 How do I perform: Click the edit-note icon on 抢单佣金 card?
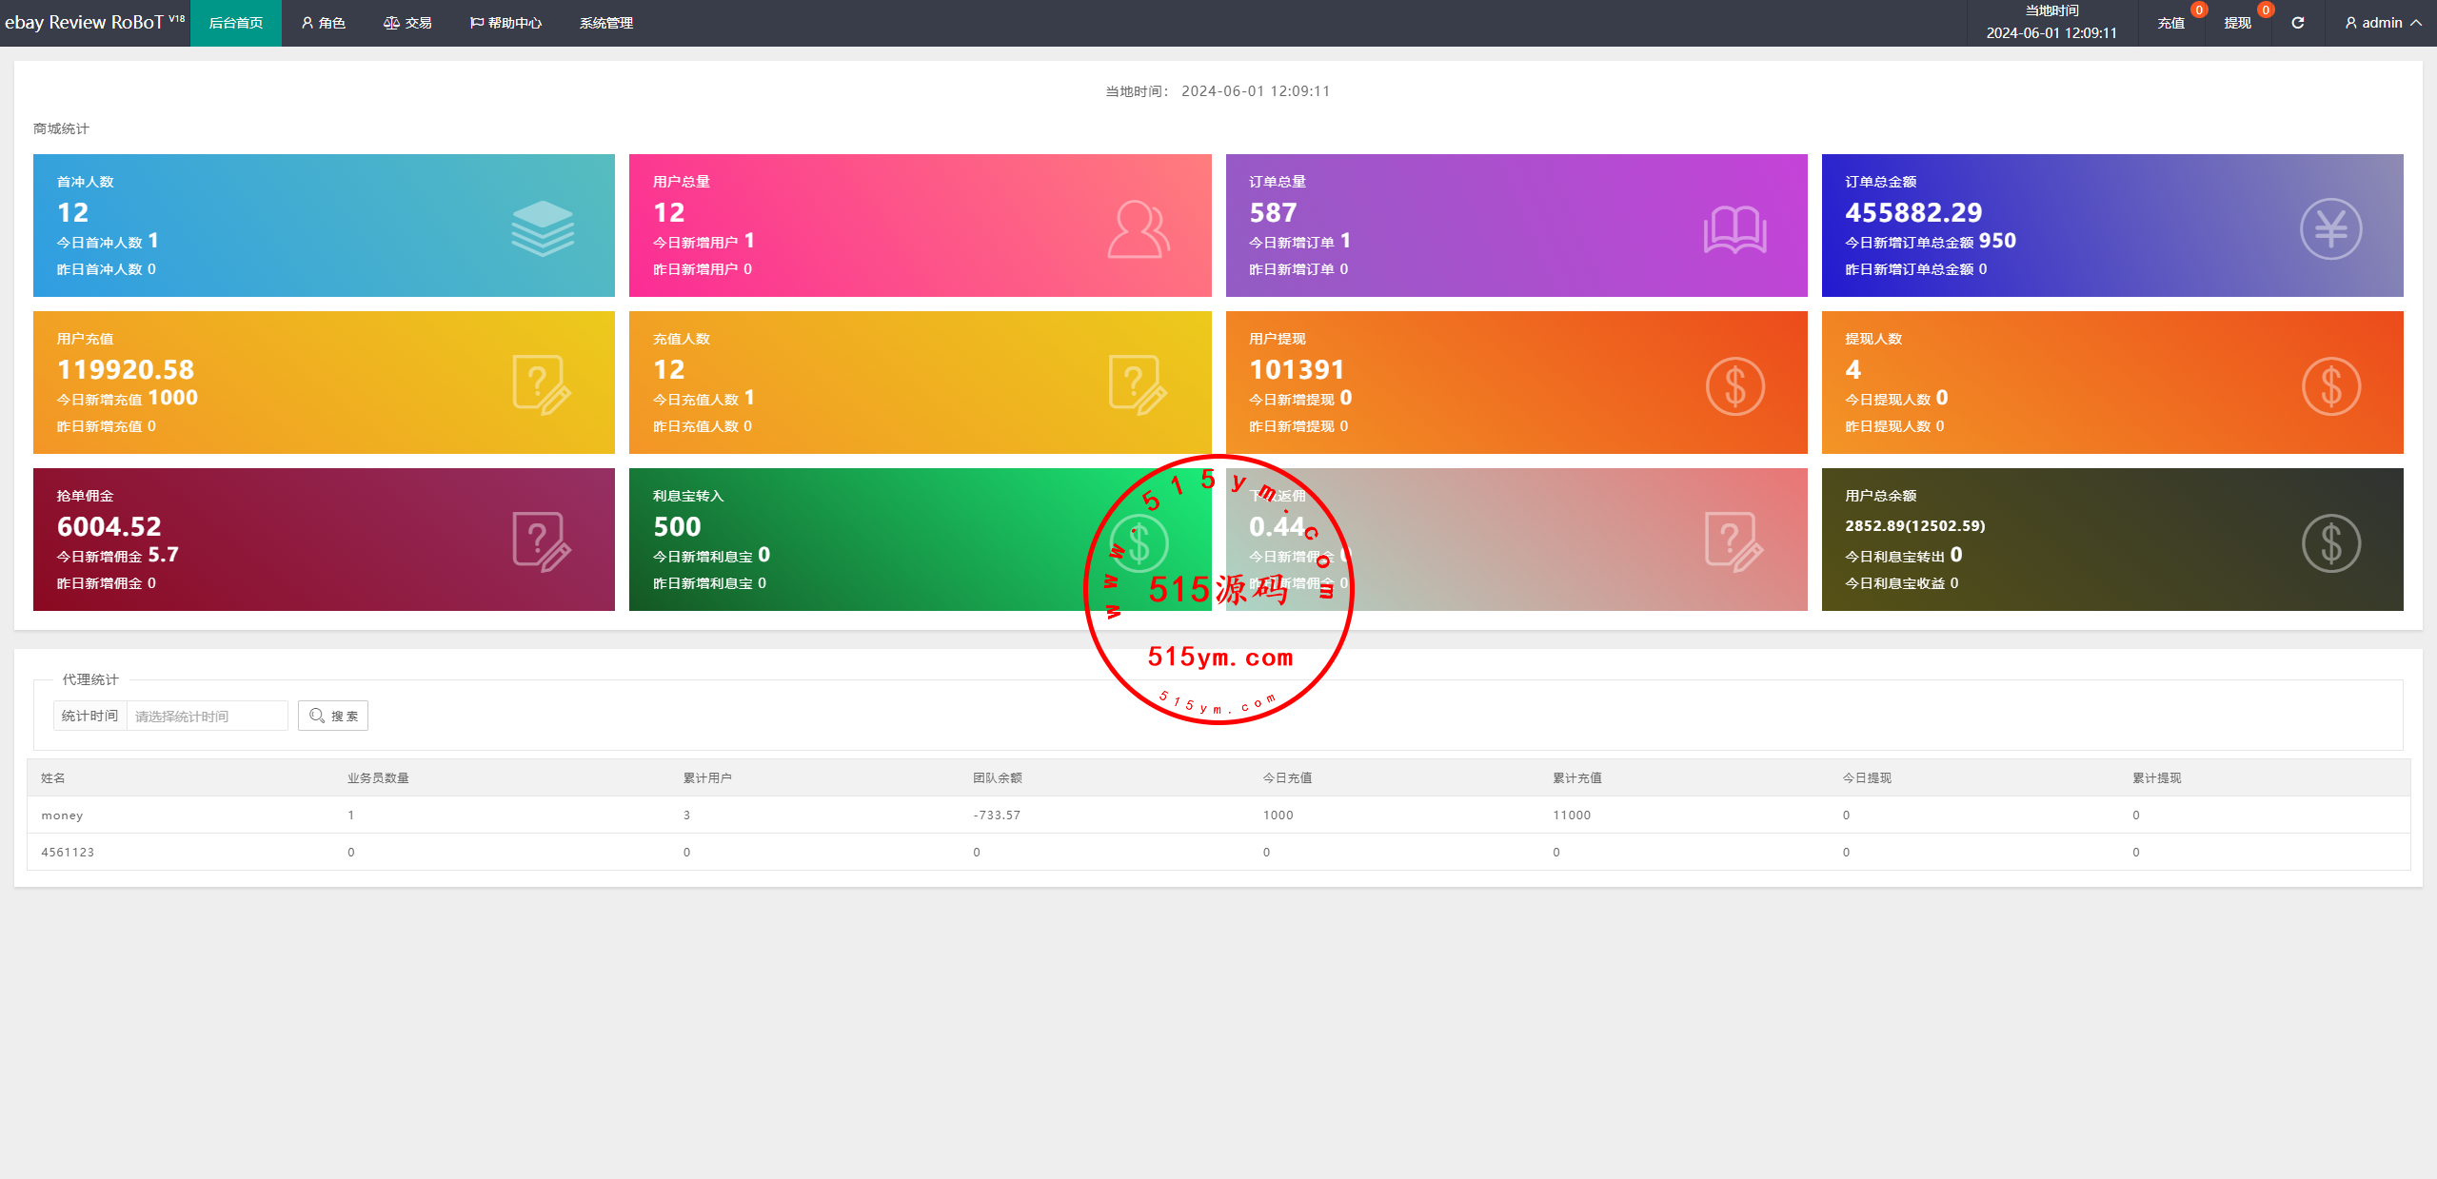[x=543, y=542]
